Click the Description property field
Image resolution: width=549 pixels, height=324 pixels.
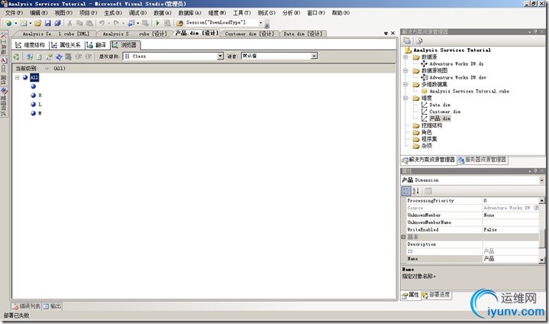[x=511, y=244]
